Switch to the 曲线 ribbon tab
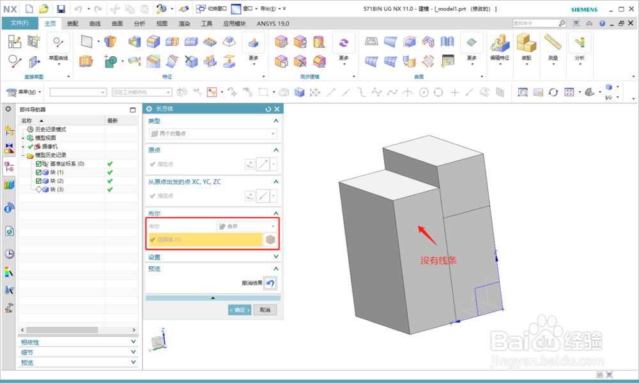This screenshot has height=383, width=639. [x=95, y=24]
